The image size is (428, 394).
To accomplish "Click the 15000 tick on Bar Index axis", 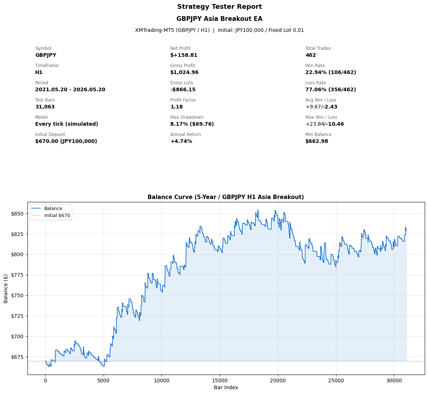I will point(219,380).
